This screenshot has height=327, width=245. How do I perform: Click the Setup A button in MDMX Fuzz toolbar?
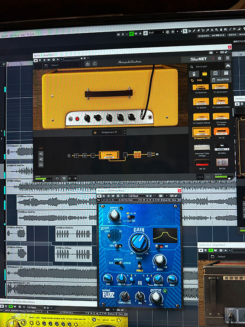(165, 200)
